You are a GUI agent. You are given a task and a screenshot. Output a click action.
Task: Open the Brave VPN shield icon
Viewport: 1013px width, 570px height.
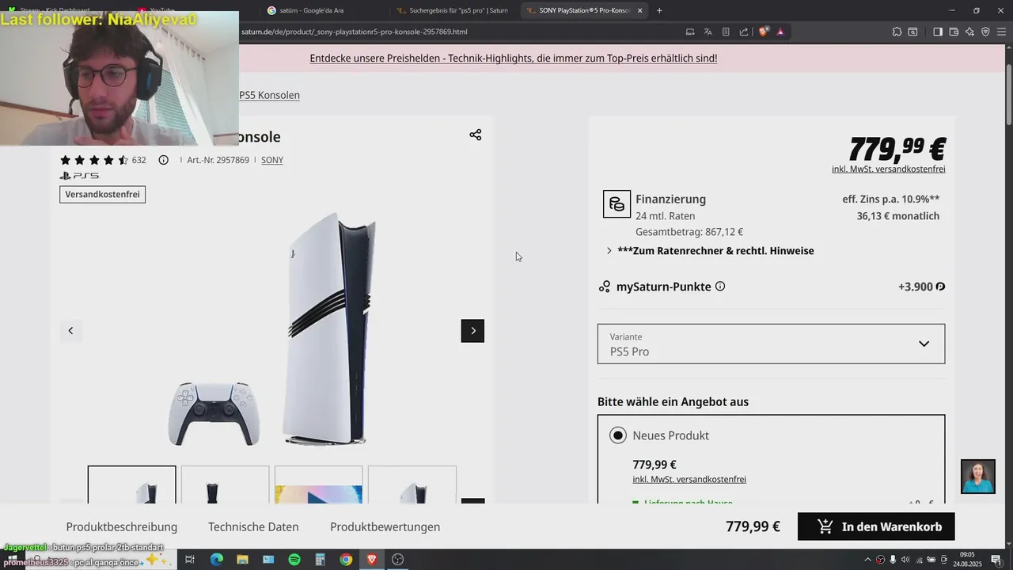[x=985, y=32]
